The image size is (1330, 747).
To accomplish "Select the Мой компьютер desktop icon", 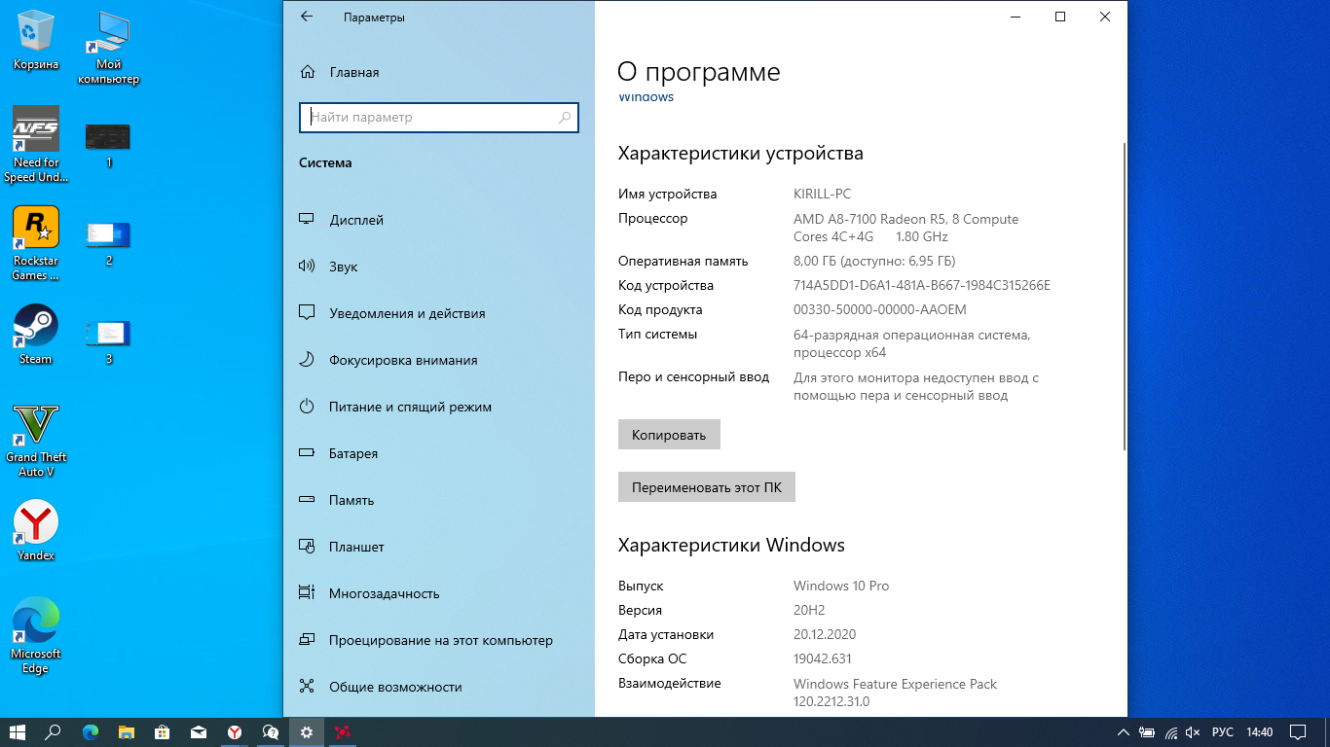I will (x=108, y=49).
